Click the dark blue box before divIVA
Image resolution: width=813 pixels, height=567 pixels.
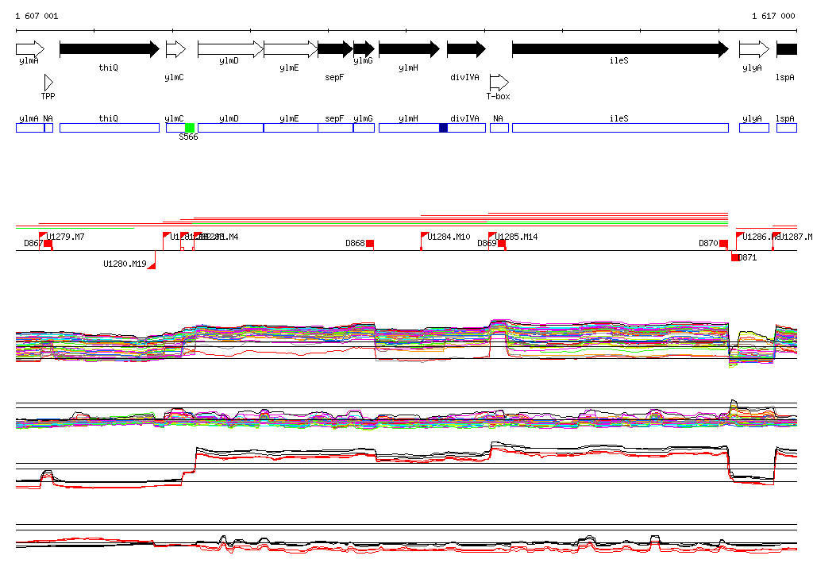pos(443,128)
